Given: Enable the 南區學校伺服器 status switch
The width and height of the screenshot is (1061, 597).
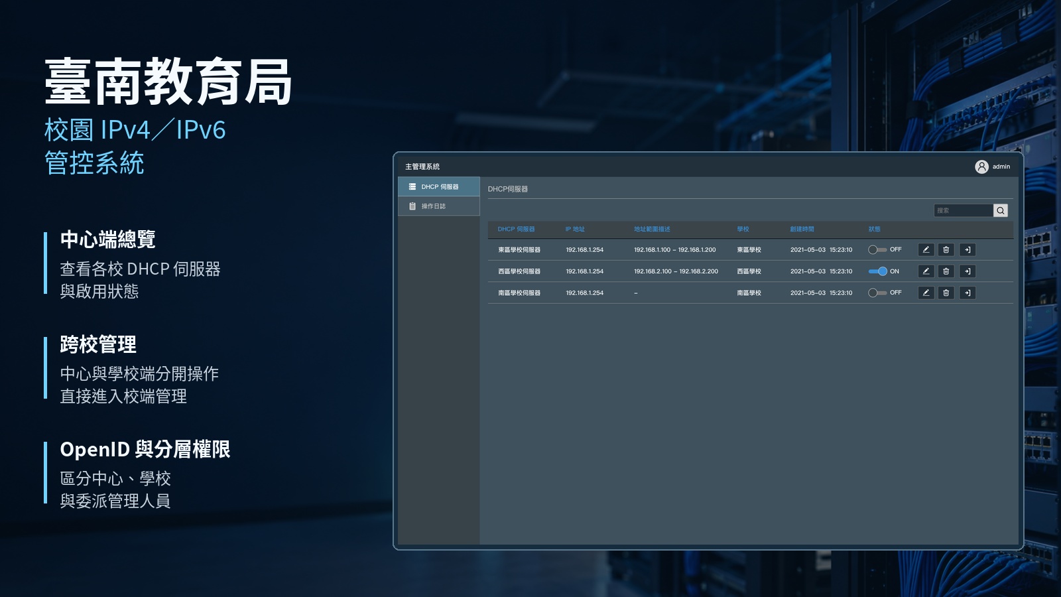Looking at the screenshot, I should click(x=877, y=293).
